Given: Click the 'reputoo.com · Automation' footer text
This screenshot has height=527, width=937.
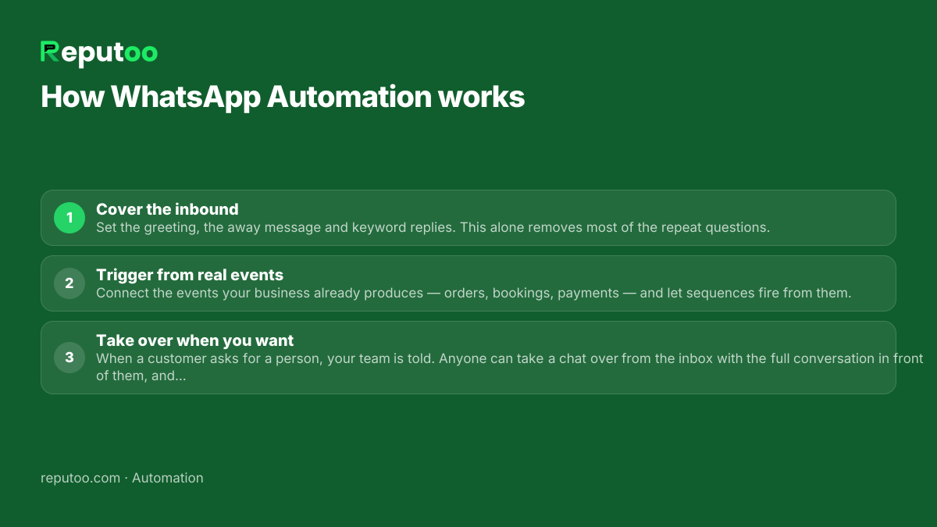Looking at the screenshot, I should coord(122,478).
